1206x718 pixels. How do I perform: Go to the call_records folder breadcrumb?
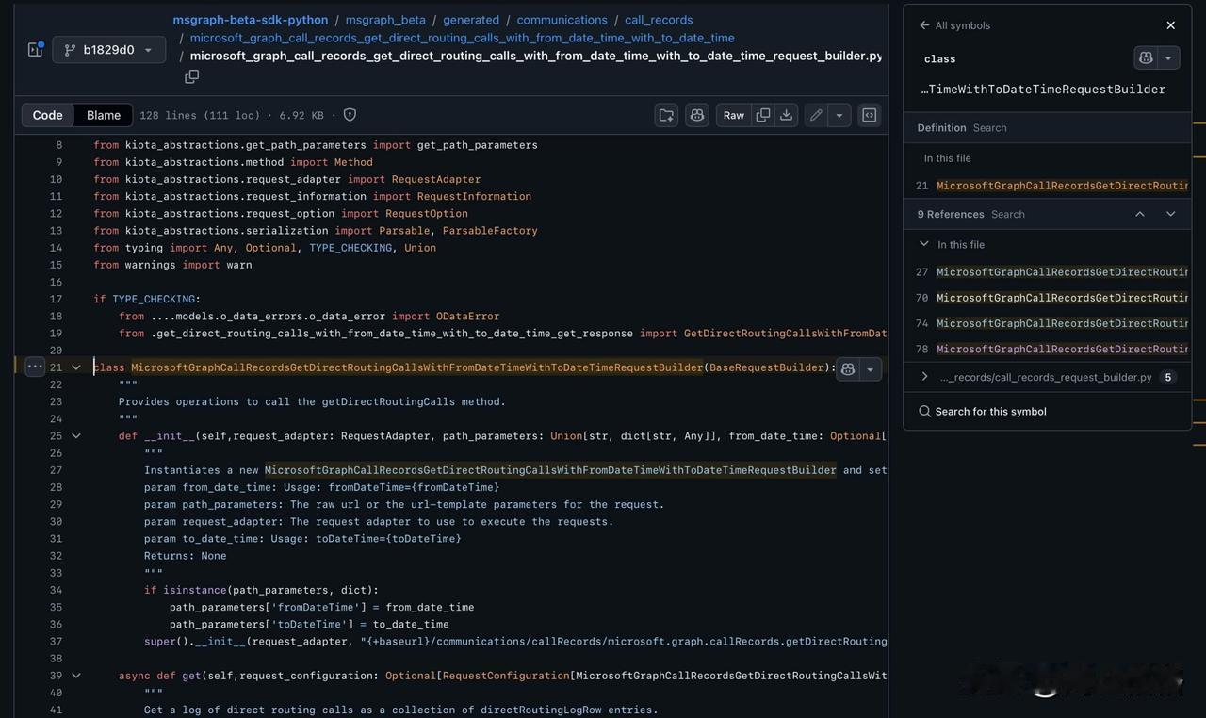pyautogui.click(x=659, y=20)
